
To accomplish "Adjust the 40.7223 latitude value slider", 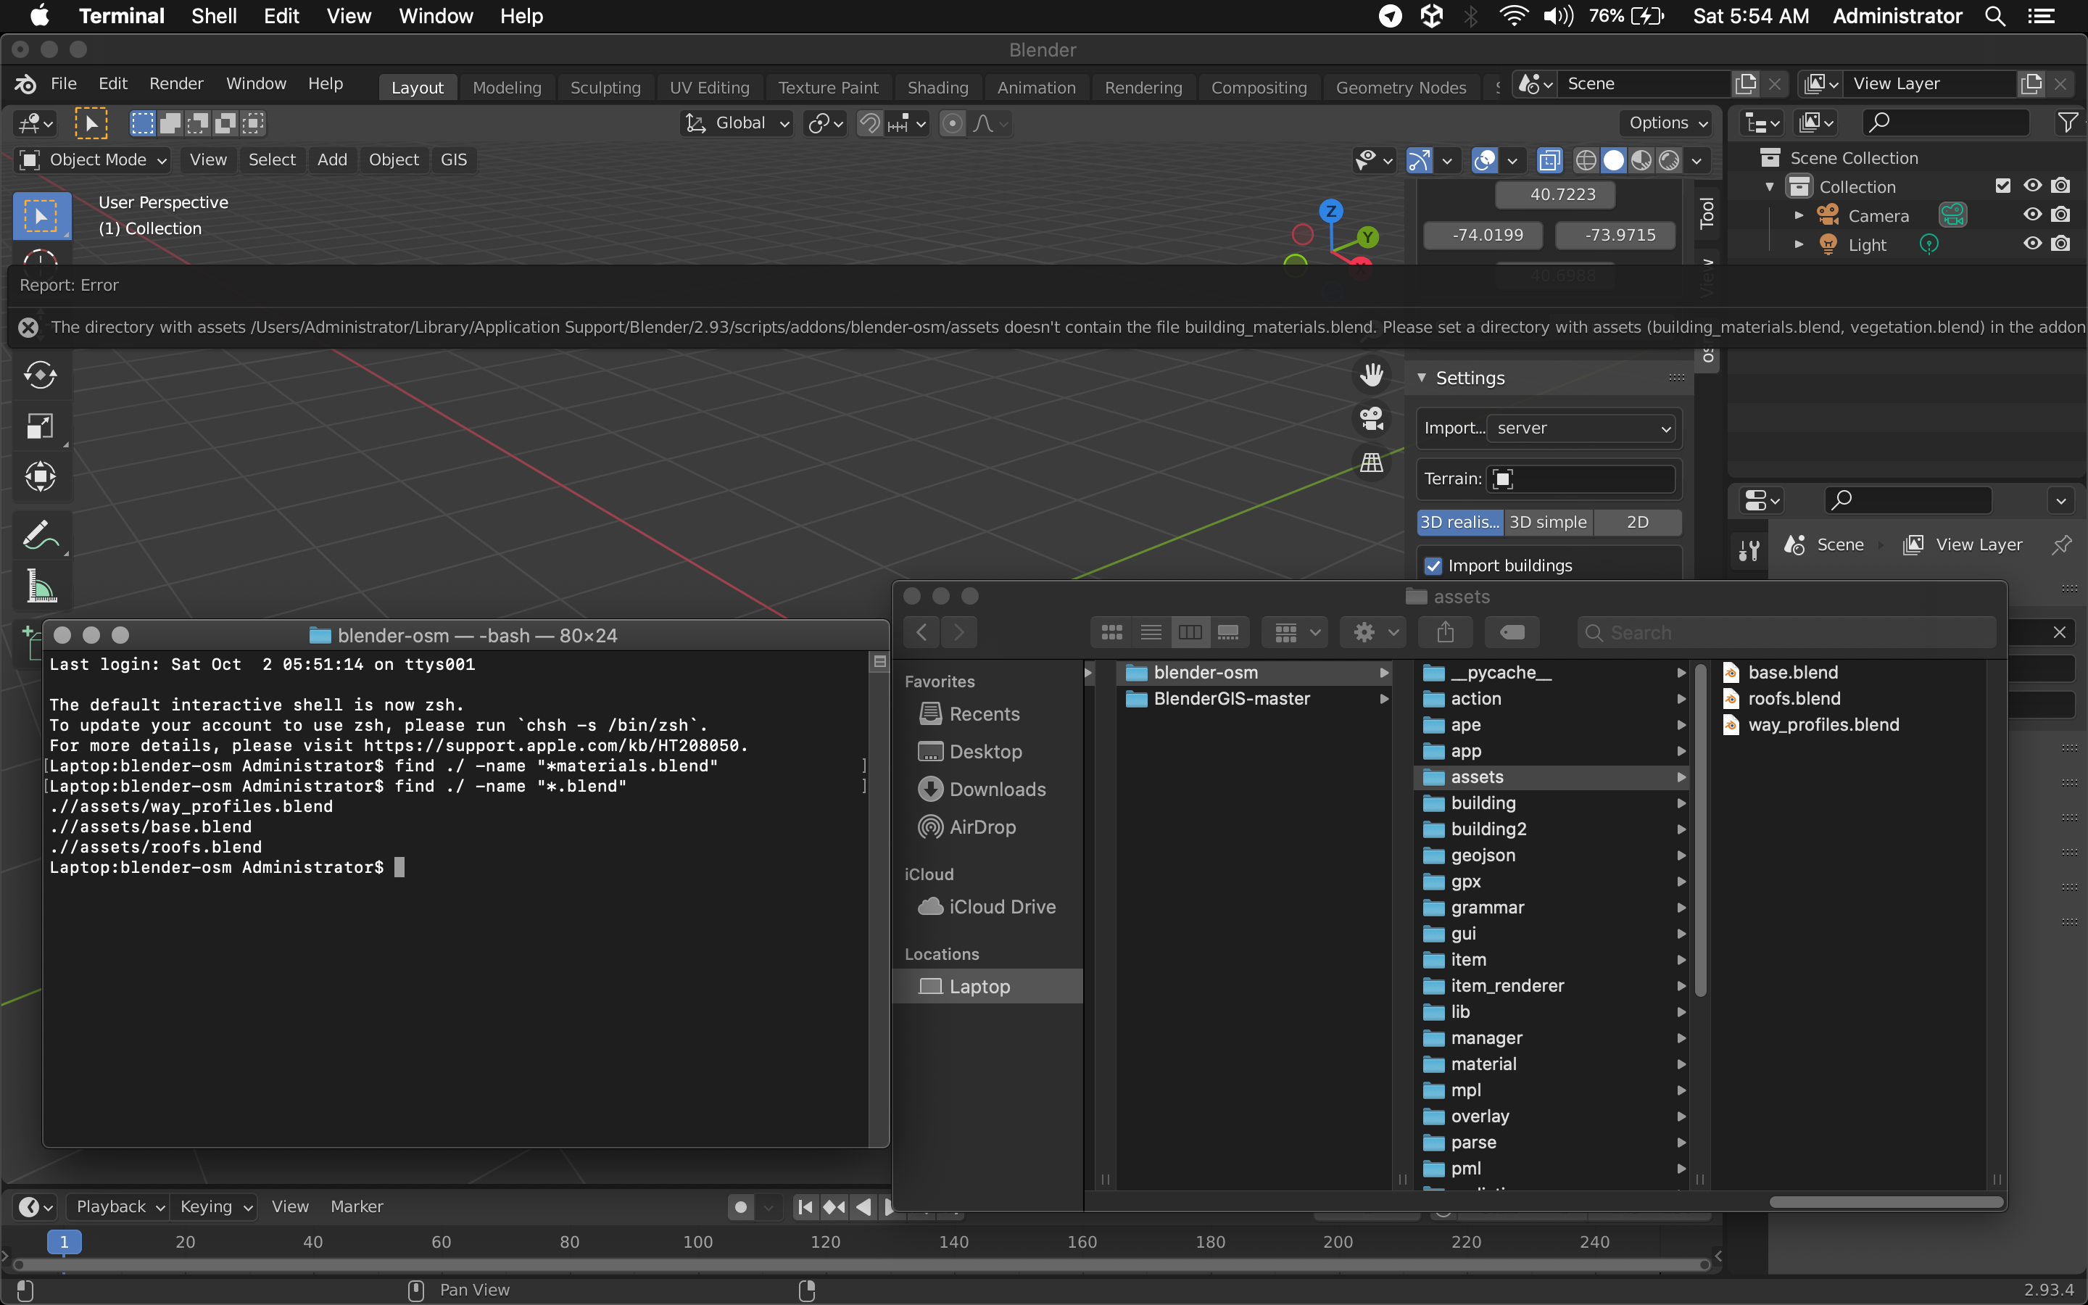I will point(1556,194).
